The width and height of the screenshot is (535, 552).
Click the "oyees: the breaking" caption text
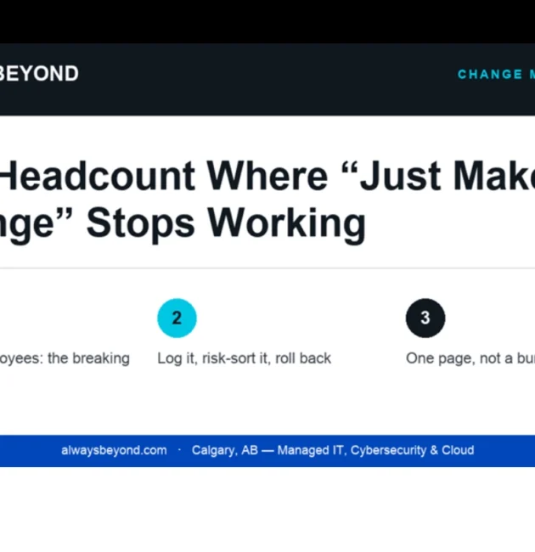click(65, 358)
